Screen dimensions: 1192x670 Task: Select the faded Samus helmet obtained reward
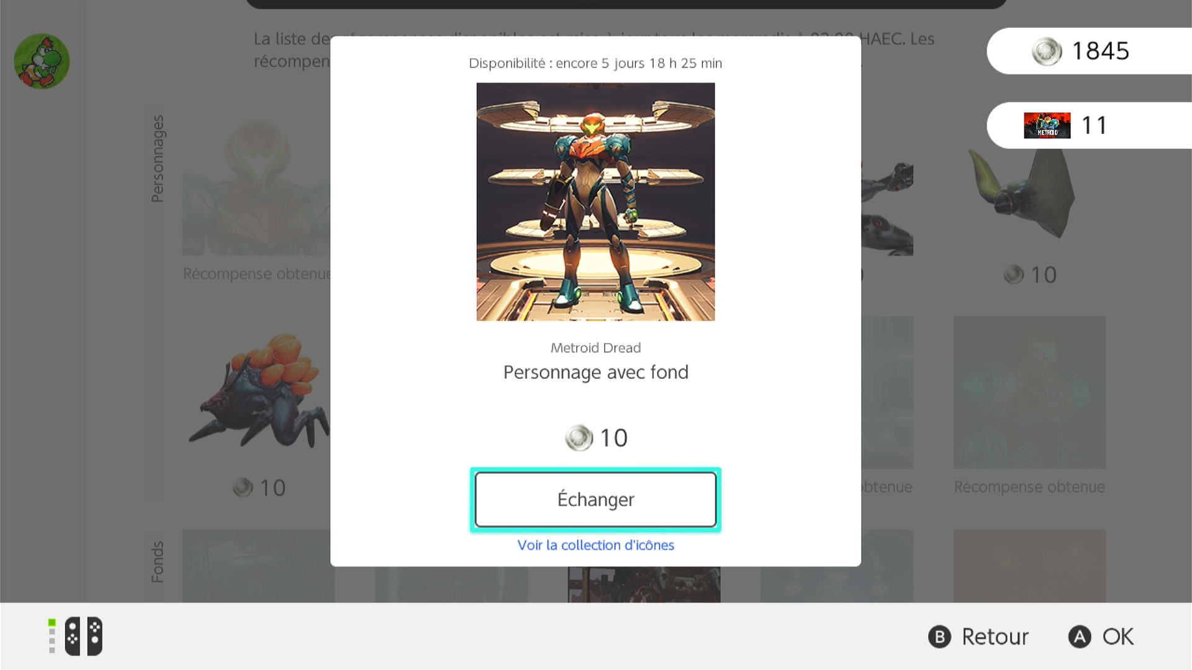coord(256,186)
